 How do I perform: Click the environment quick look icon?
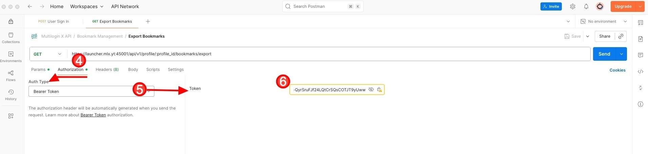(583, 21)
